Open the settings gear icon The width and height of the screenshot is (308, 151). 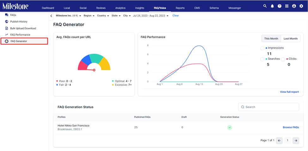(x=301, y=6)
